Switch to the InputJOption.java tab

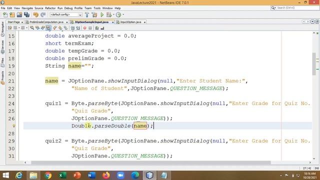[x=130, y=22]
